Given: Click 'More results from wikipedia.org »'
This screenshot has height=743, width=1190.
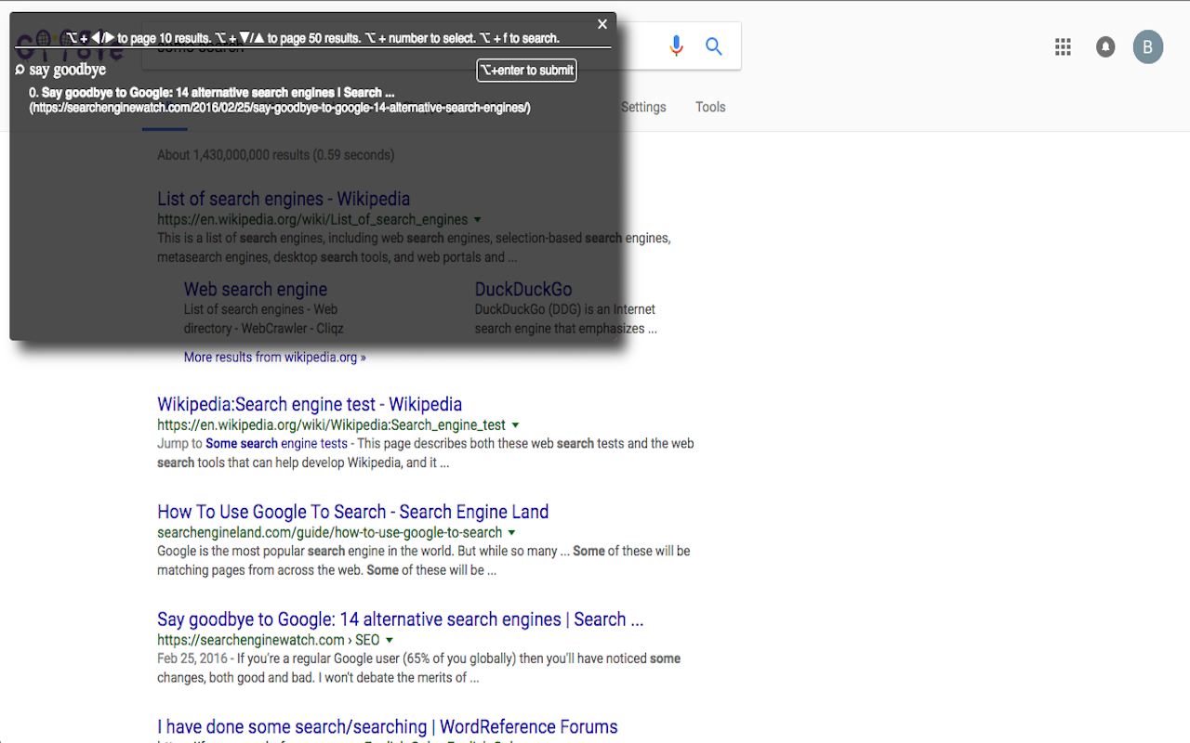Looking at the screenshot, I should click(x=275, y=357).
